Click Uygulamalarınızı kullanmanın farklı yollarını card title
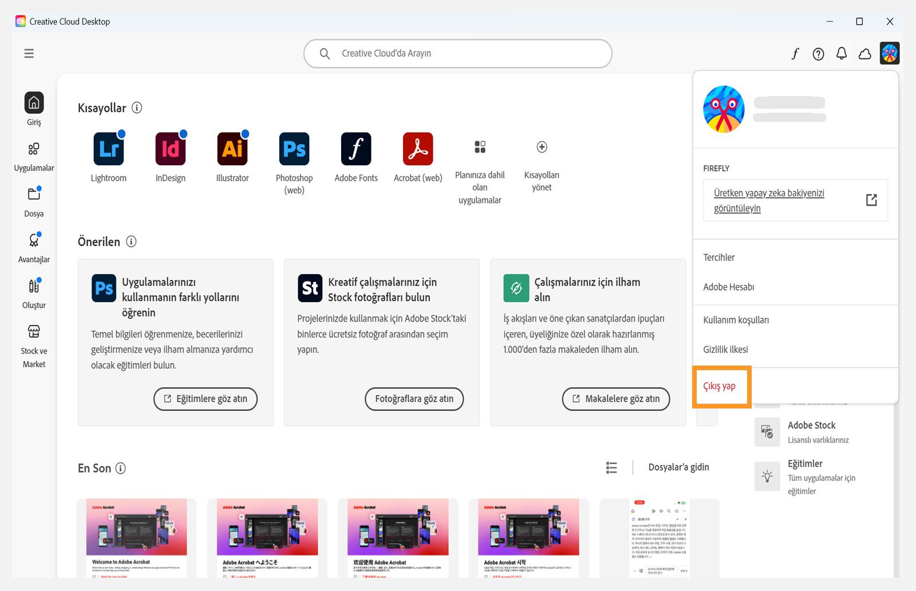Viewport: 916px width, 591px height. pyautogui.click(x=180, y=297)
